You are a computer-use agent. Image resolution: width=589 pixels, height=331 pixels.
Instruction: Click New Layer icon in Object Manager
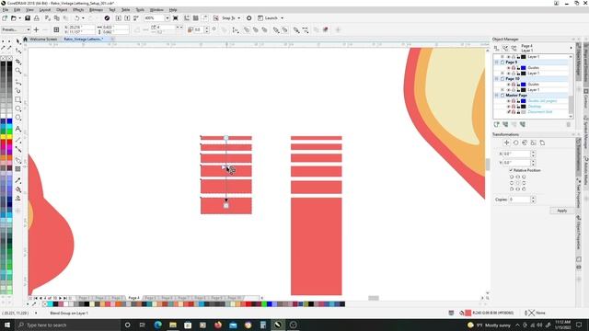tap(497, 124)
